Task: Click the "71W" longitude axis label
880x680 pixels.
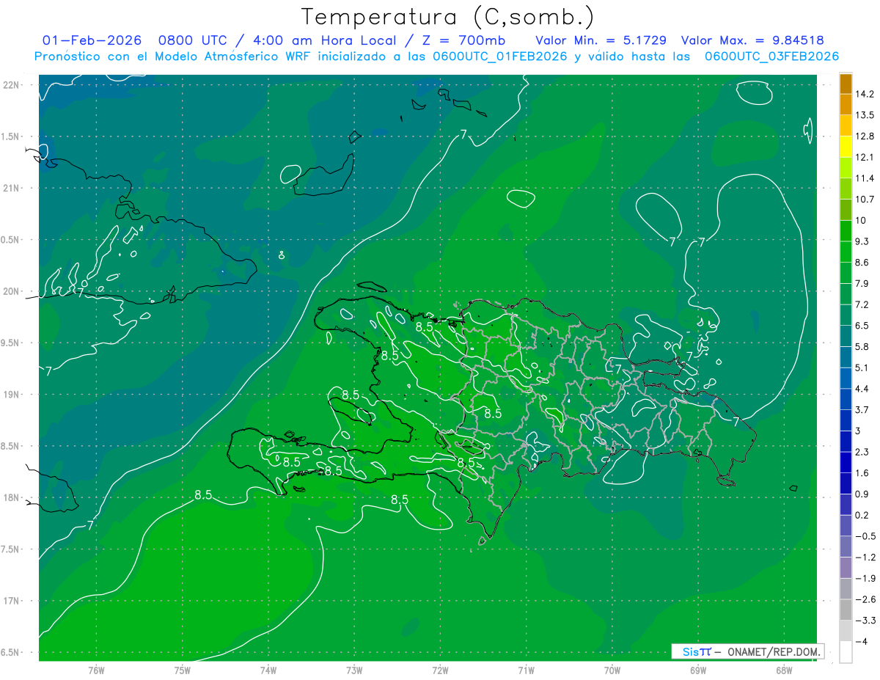Action: pyautogui.click(x=526, y=670)
